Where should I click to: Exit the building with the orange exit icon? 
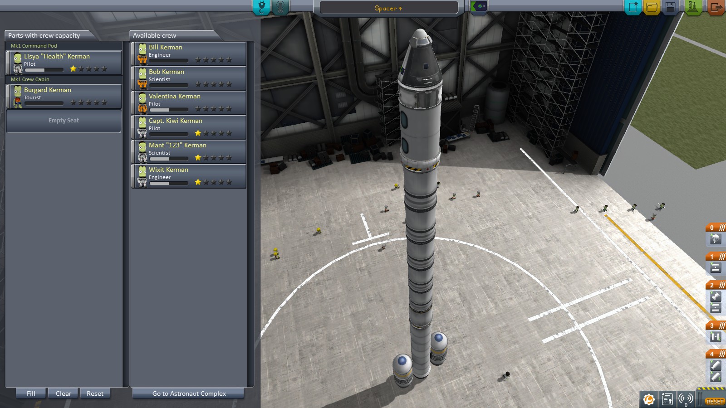716,7
